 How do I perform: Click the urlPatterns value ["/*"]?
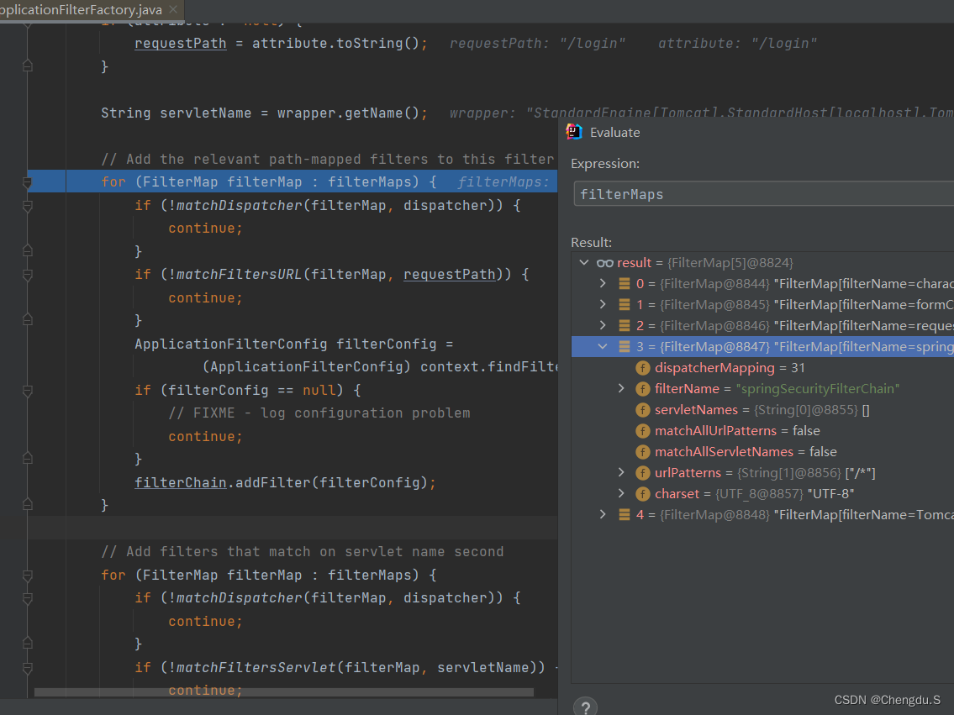point(861,472)
